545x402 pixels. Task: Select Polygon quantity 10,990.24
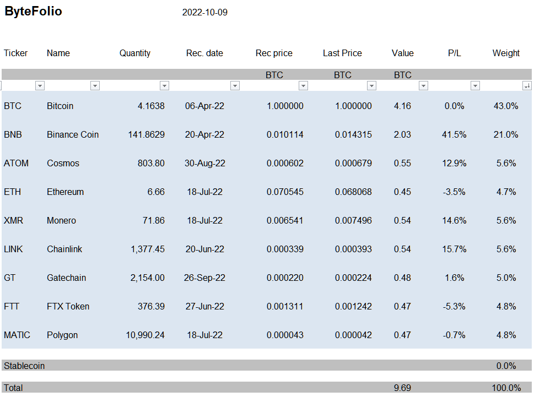coord(145,335)
